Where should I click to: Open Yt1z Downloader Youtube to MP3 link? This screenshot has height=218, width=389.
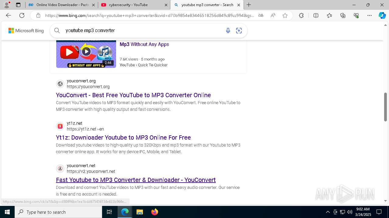123,137
